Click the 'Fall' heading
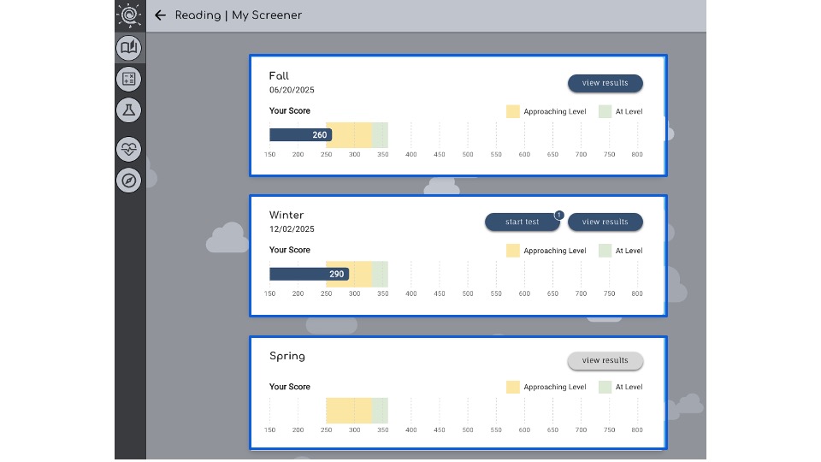Screen dimensions: 821x462 coord(279,76)
